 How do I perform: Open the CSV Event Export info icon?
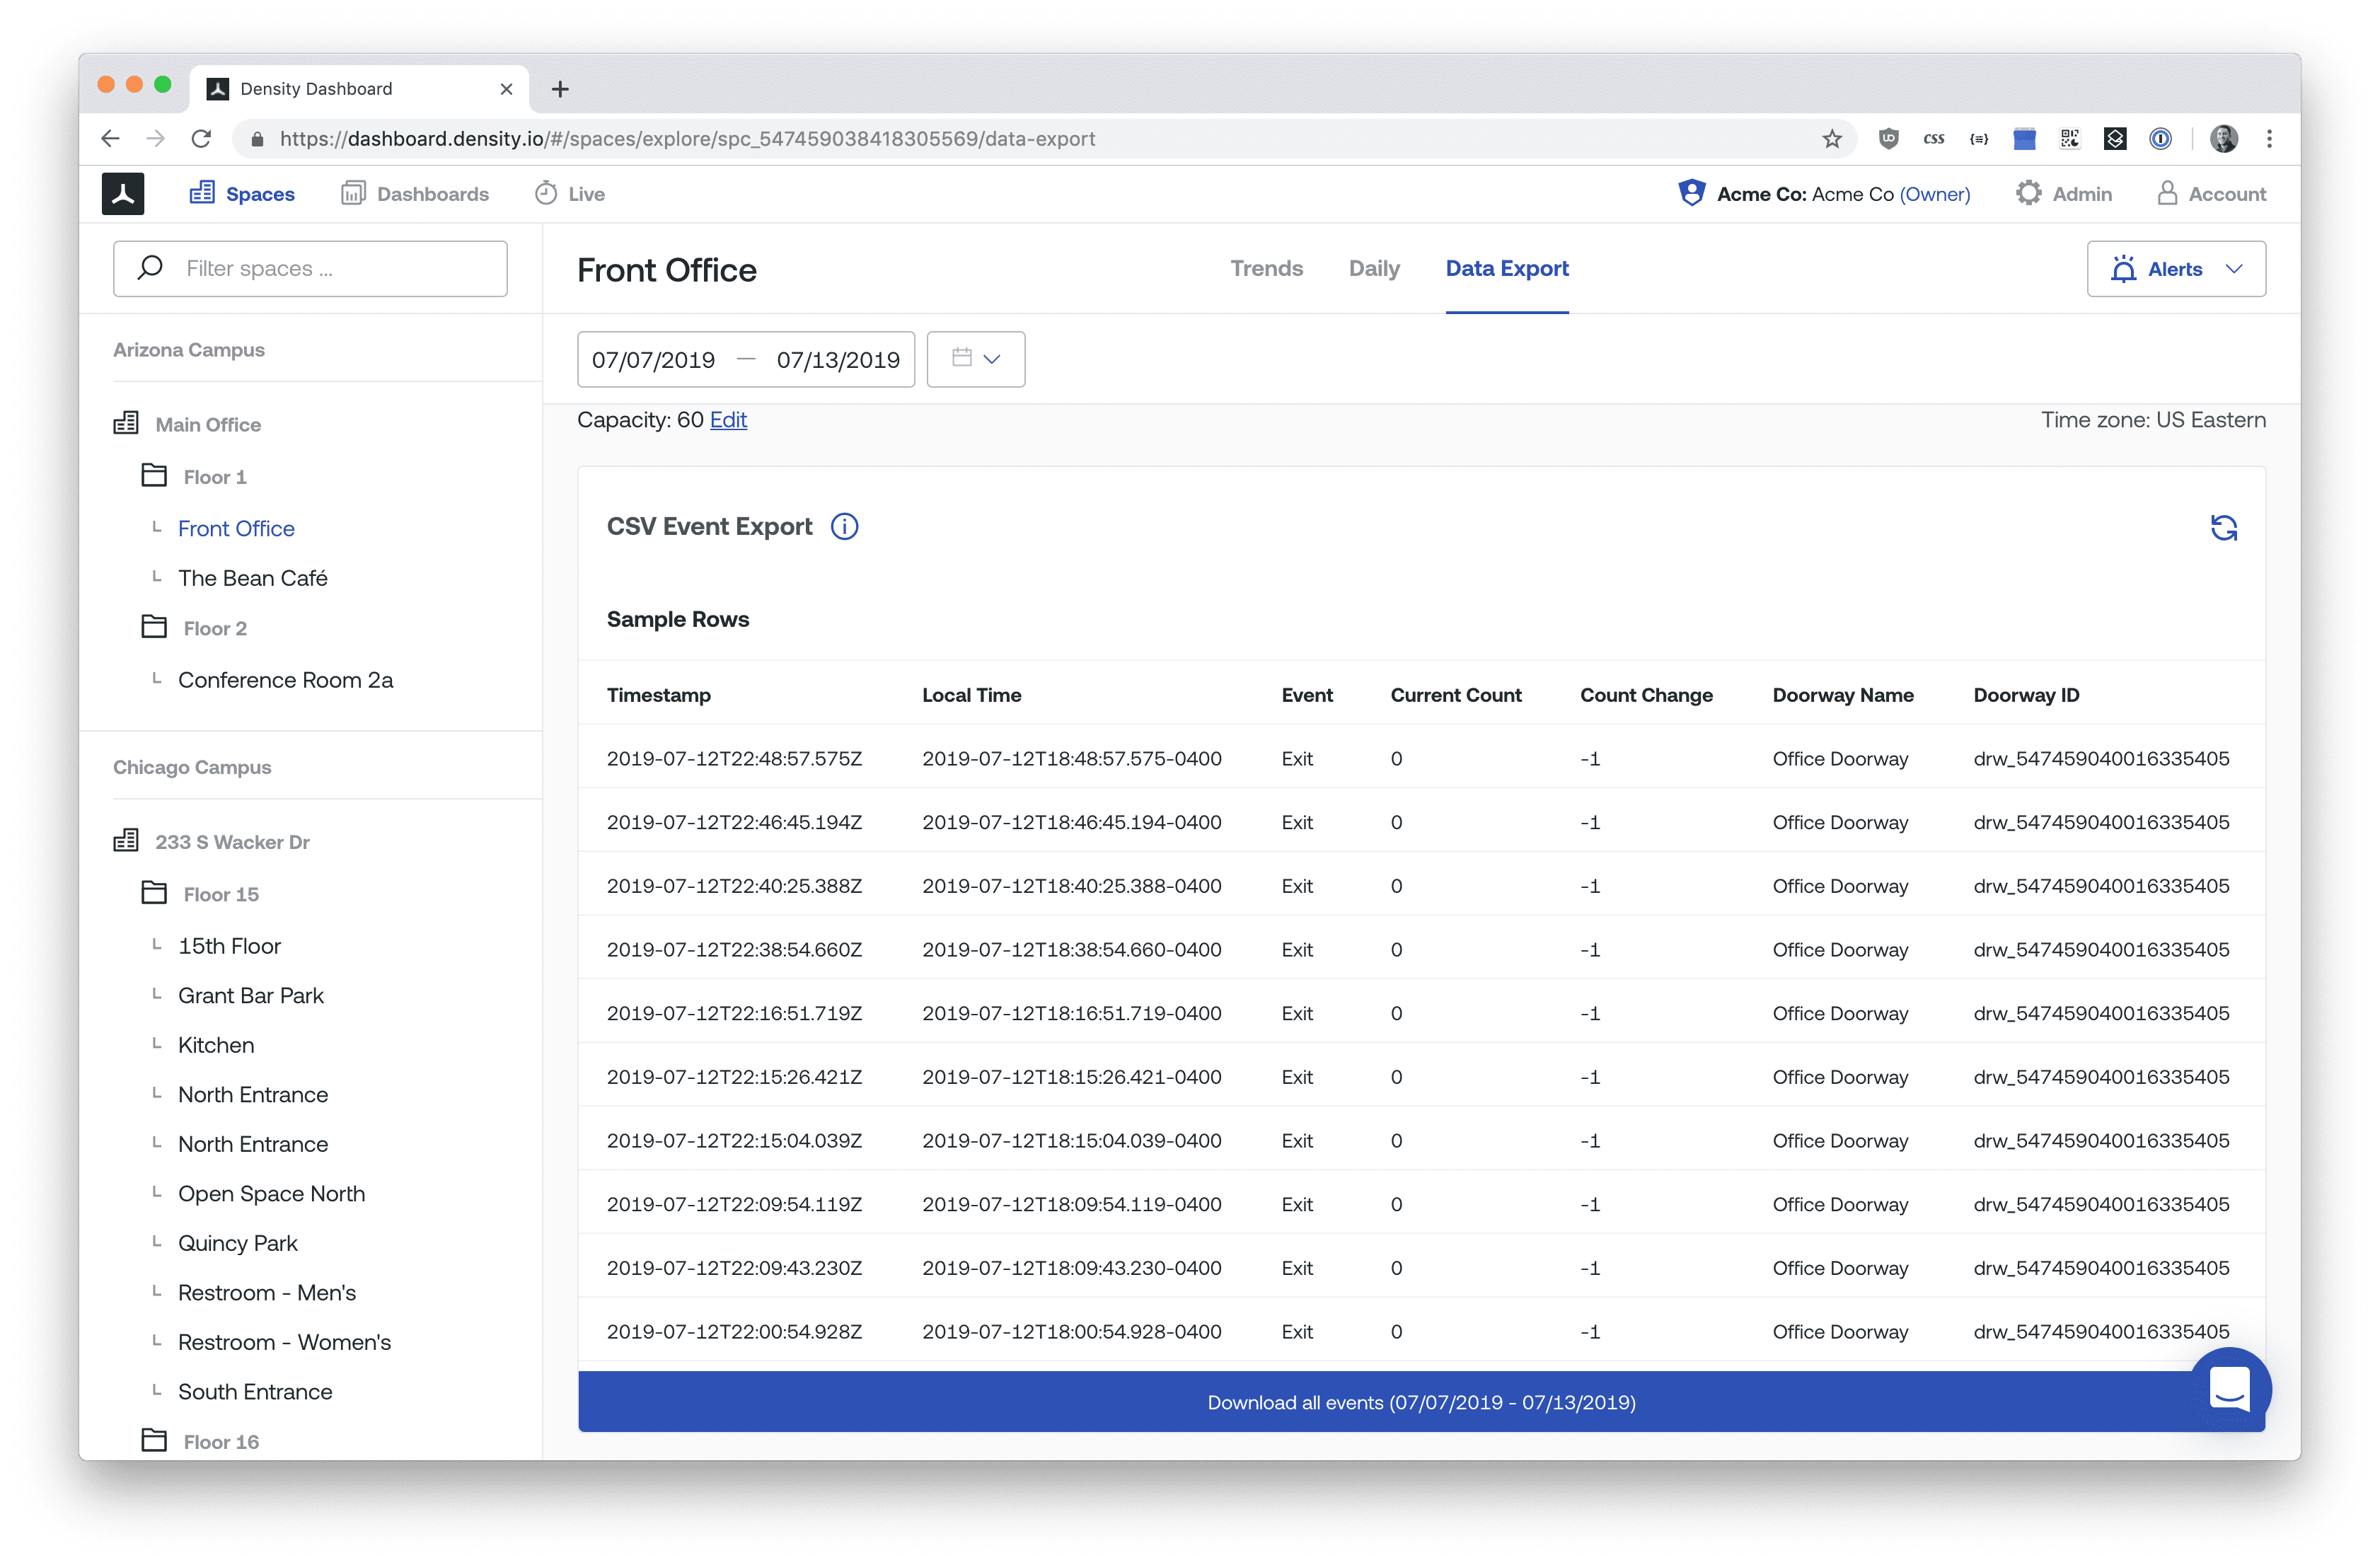pyautogui.click(x=845, y=527)
